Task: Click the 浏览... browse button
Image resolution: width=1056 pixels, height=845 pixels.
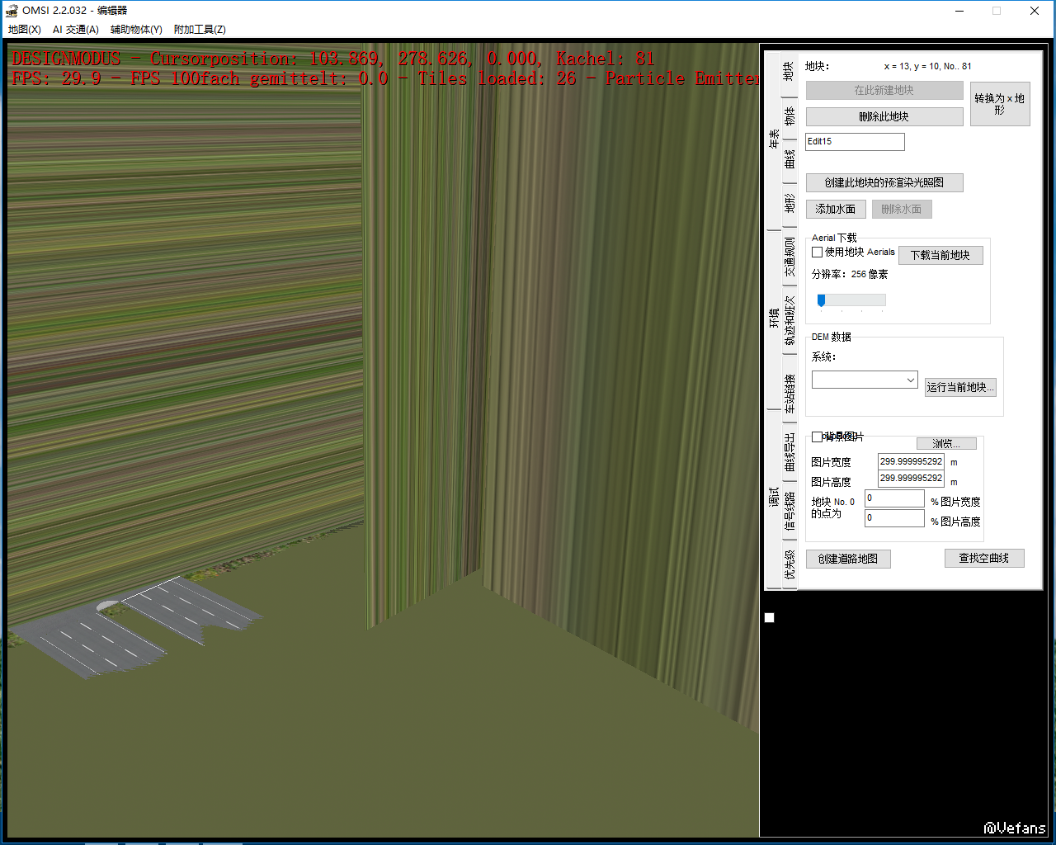Action: [946, 444]
